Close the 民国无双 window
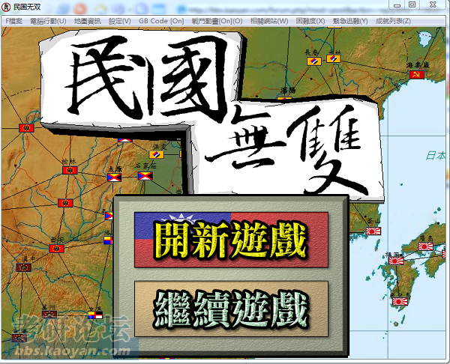The height and width of the screenshot is (364, 450). (433, 5)
